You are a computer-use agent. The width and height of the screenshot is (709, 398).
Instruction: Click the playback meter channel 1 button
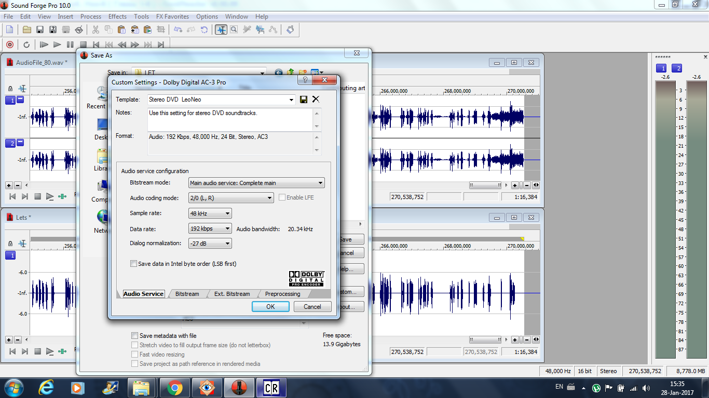click(x=661, y=68)
